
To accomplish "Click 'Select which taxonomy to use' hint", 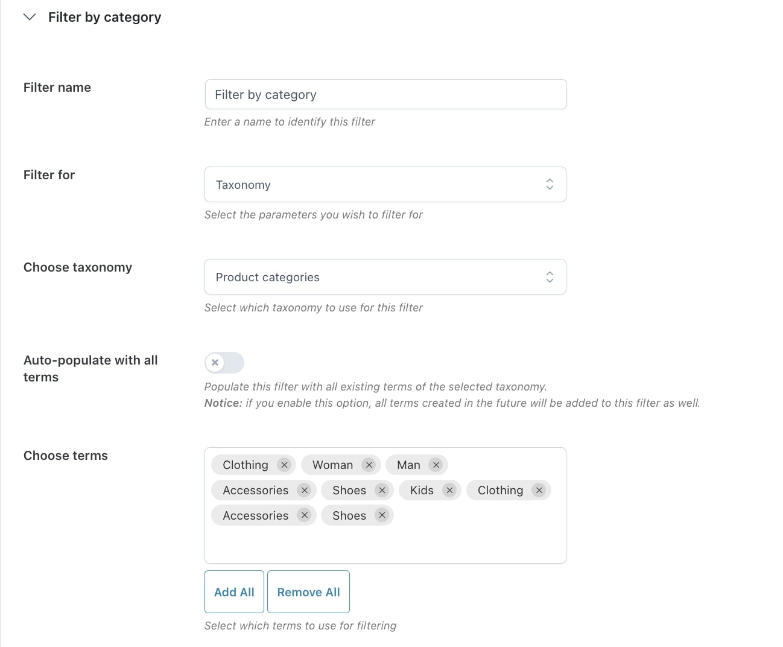I will click(314, 308).
